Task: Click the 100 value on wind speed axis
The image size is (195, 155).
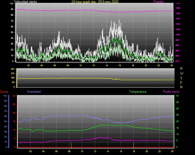Action: point(11,3)
